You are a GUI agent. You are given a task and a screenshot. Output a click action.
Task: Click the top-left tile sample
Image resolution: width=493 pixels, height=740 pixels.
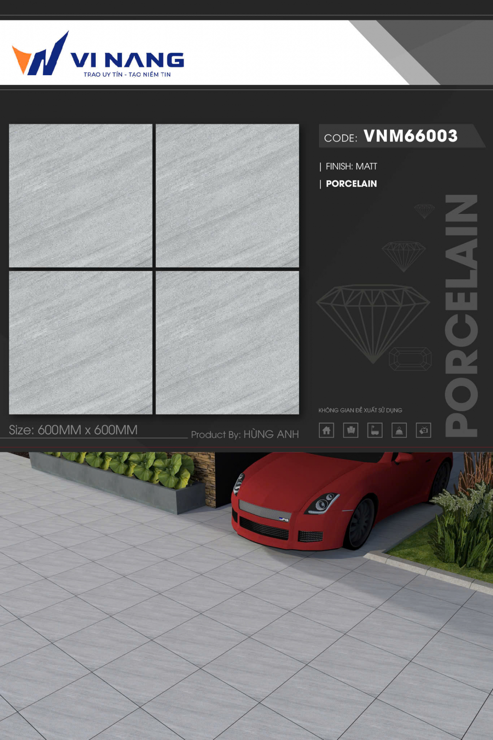click(x=80, y=195)
